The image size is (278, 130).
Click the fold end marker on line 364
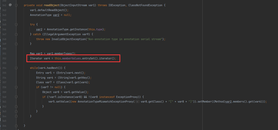pyautogui.click(x=16, y=116)
